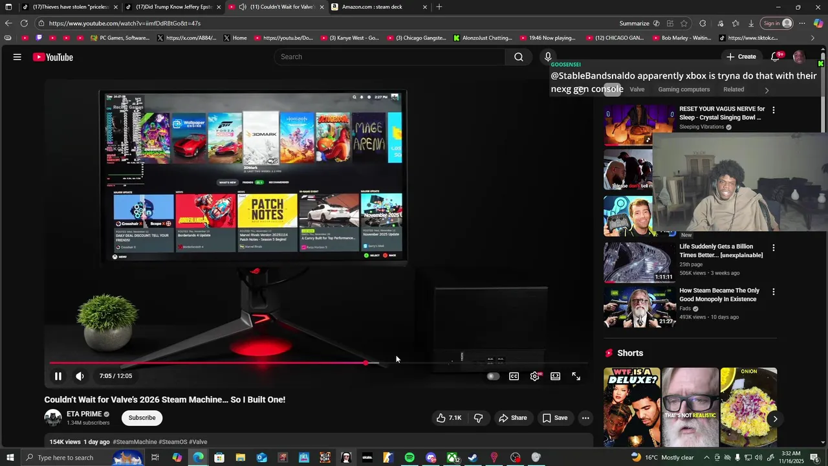Open the YouTube guide hamburger menu

coord(17,57)
